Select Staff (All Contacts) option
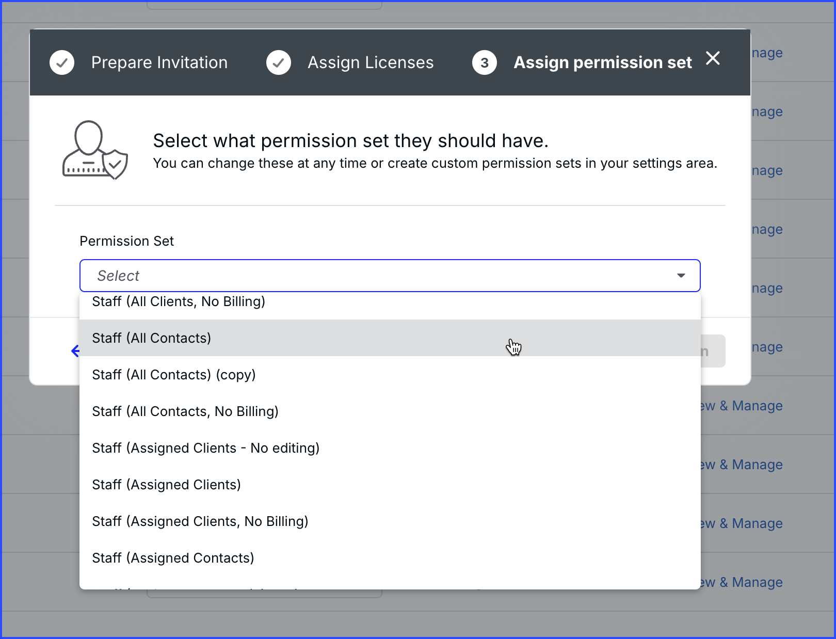This screenshot has width=836, height=639. coord(152,338)
